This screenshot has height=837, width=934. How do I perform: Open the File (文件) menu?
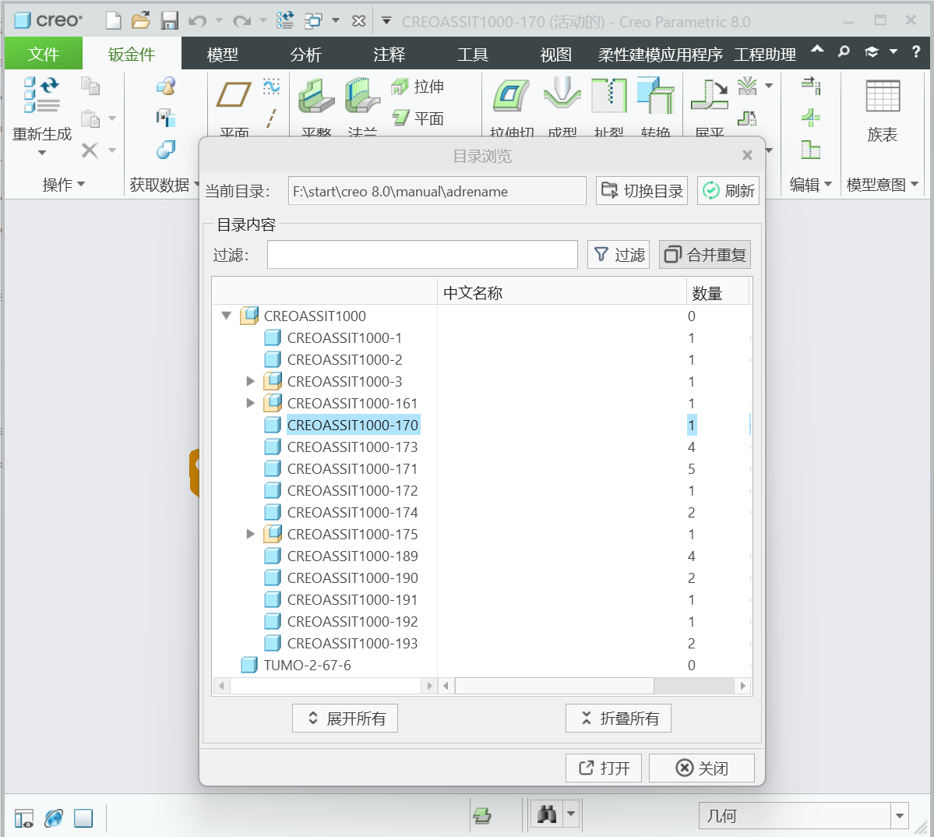pyautogui.click(x=44, y=55)
